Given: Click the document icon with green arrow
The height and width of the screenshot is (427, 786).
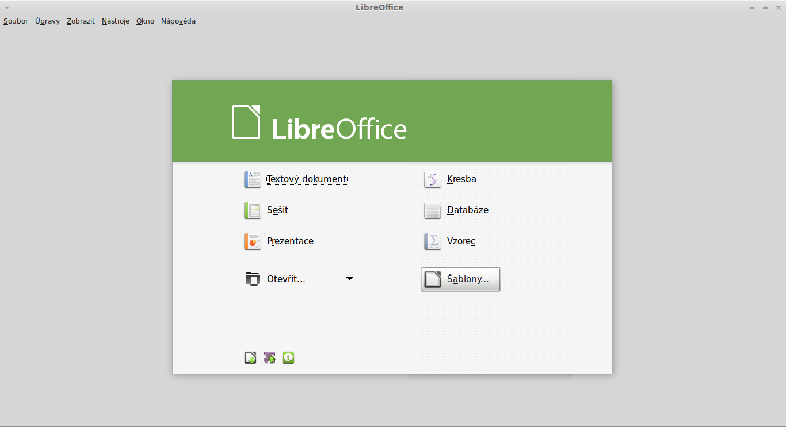Looking at the screenshot, I should pos(250,358).
